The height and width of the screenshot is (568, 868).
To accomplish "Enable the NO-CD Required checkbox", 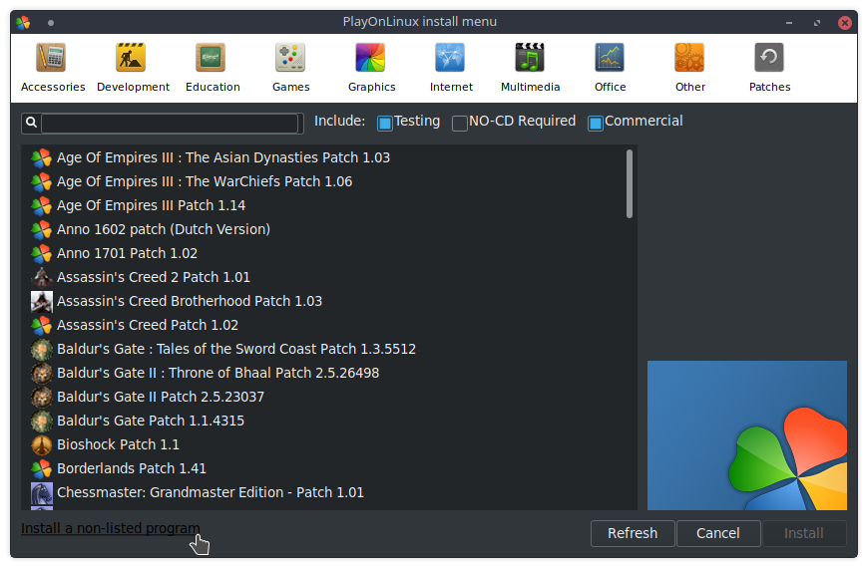I will click(x=460, y=123).
